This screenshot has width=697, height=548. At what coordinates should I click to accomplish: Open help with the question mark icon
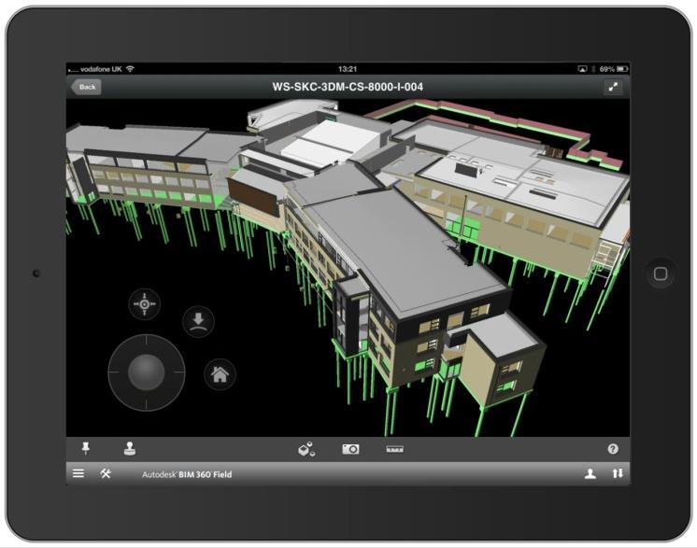[x=613, y=449]
